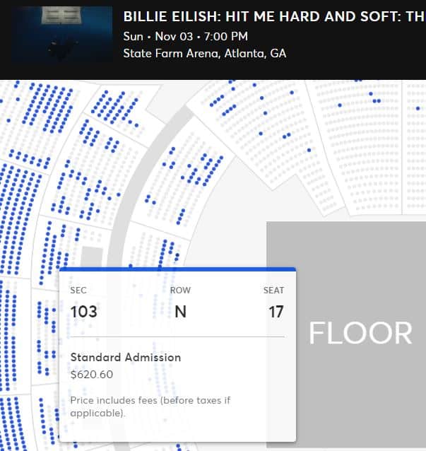Select the two-seat blue cluster in lower section

pos(150,199)
